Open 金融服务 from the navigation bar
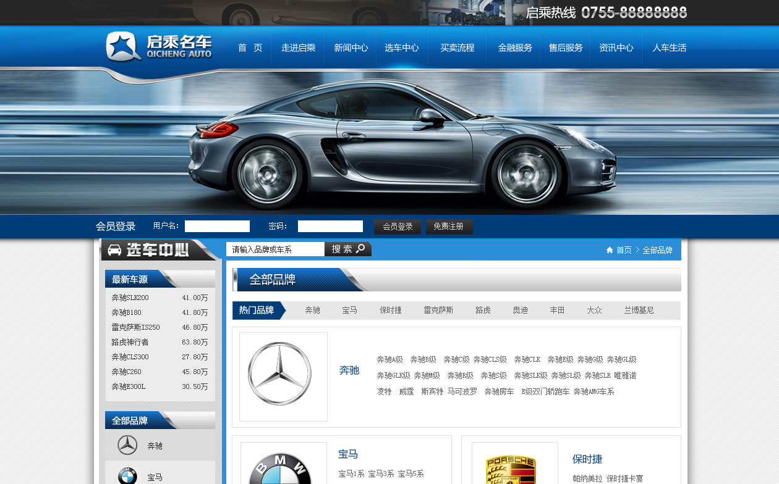The width and height of the screenshot is (779, 484). [x=515, y=48]
